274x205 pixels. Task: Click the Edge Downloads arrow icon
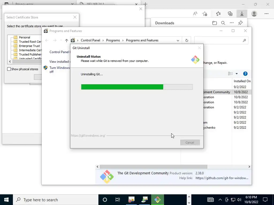(242, 14)
